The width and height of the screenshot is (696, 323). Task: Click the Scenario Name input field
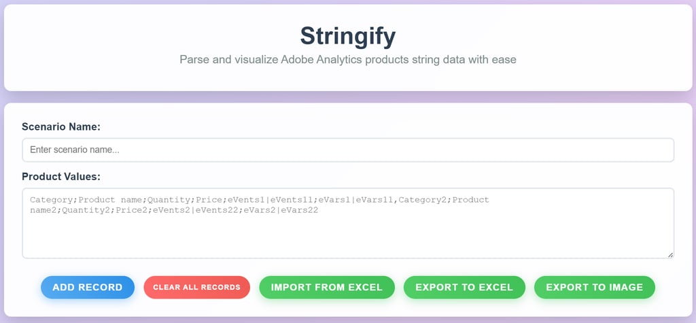pyautogui.click(x=347, y=150)
